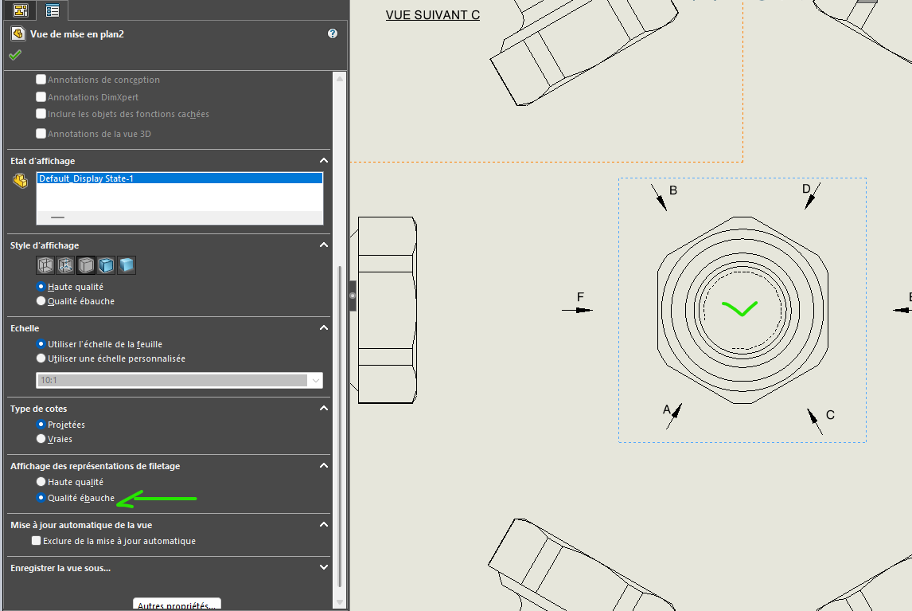
Task: Click the Autres propriétés button
Action: click(x=177, y=605)
